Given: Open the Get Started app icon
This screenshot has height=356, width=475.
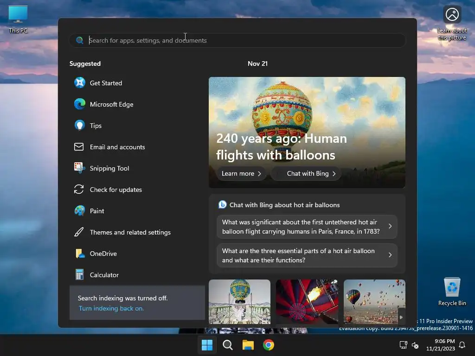Looking at the screenshot, I should click(80, 83).
